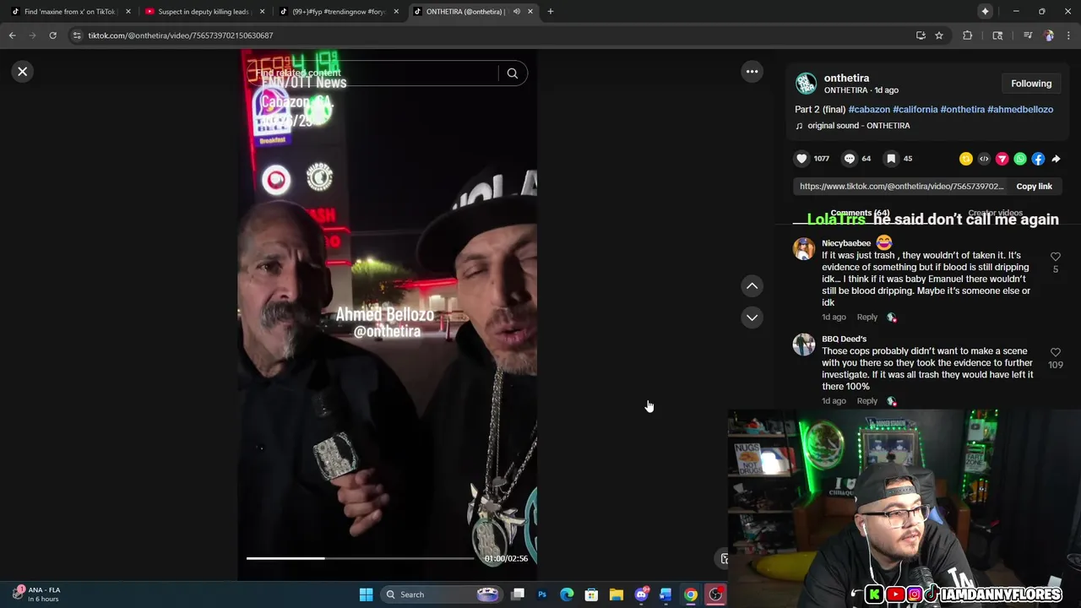This screenshot has width=1081, height=608.
Task: Open Discord from the taskbar
Action: pos(641,594)
